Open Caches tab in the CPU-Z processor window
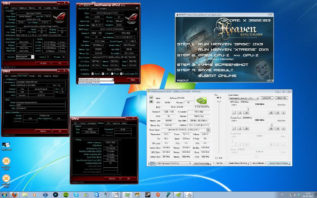 (14, 8)
